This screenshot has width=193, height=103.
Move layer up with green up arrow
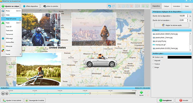tap(147, 6)
